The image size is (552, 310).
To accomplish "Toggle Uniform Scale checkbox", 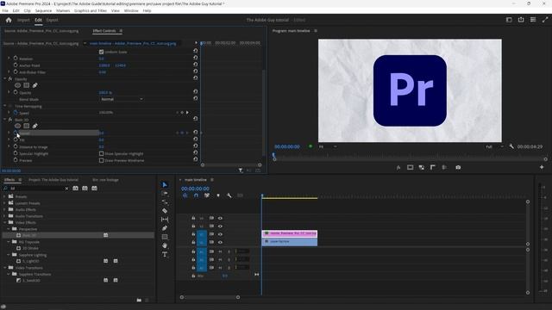I will tap(102, 52).
